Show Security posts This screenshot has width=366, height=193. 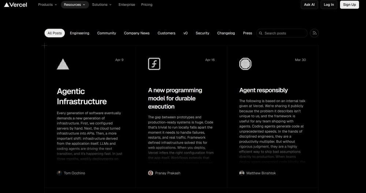pyautogui.click(x=202, y=33)
